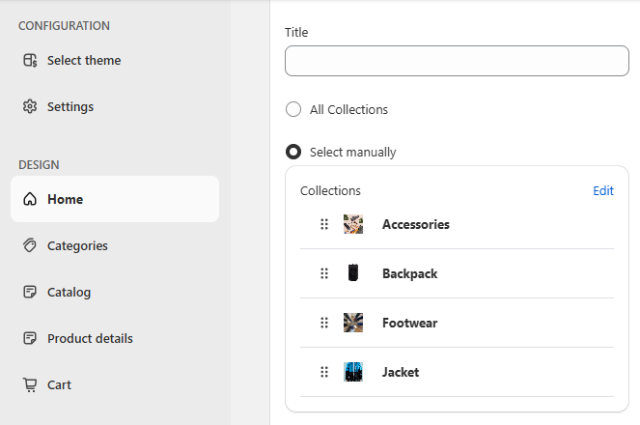Grab the drag handle for Backpack

click(324, 273)
